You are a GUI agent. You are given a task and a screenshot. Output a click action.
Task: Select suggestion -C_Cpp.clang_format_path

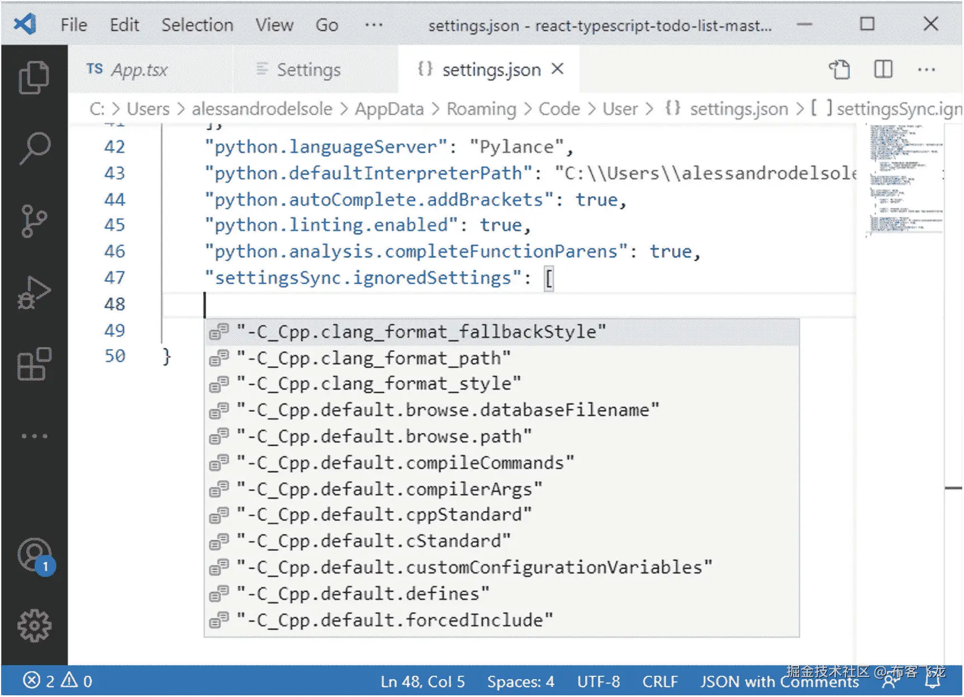(x=373, y=357)
